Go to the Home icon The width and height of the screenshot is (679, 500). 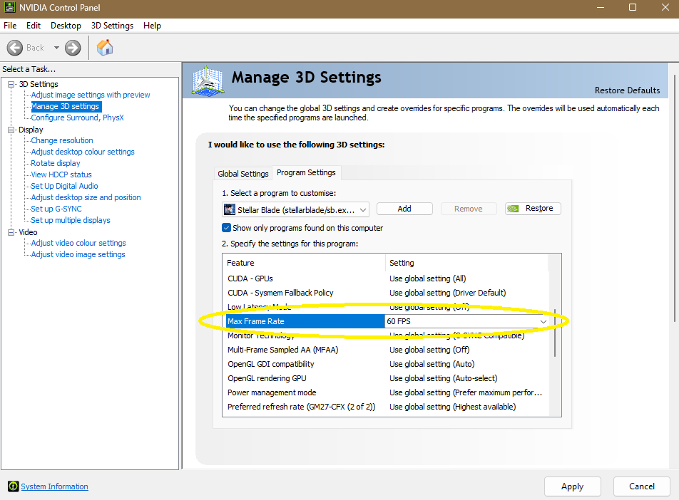105,48
